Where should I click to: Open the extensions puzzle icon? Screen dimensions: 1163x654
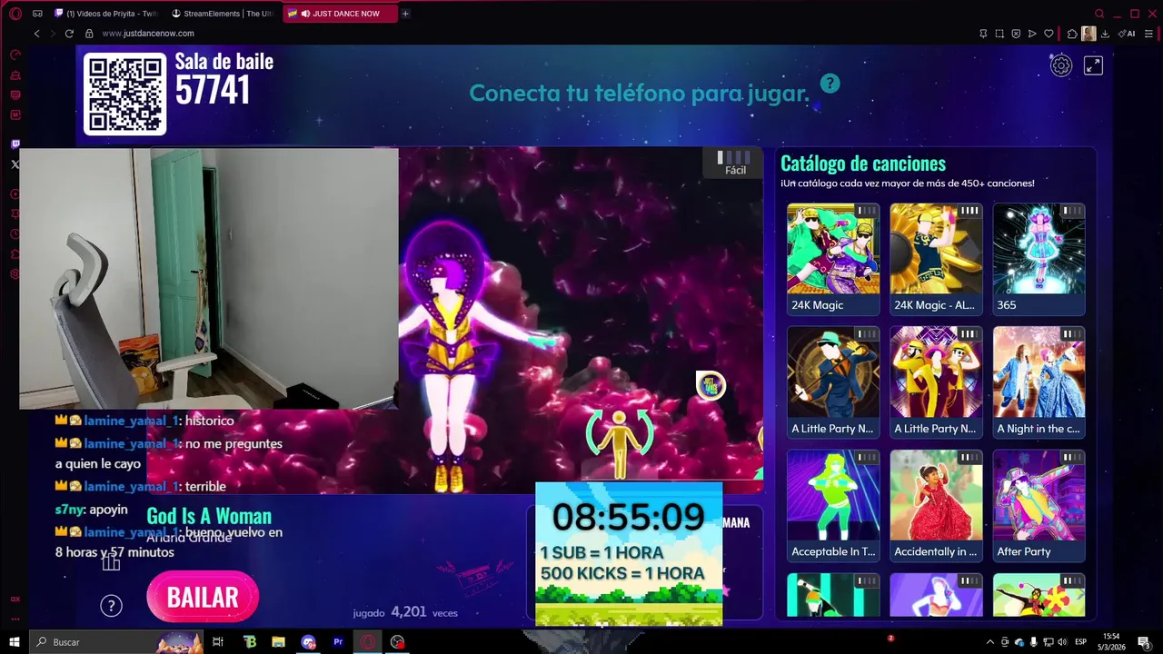(1072, 34)
